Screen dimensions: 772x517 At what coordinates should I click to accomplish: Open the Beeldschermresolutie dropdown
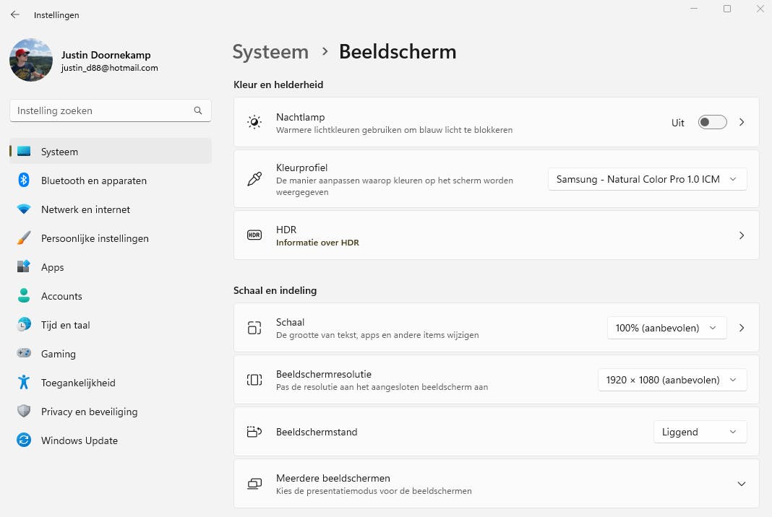672,380
